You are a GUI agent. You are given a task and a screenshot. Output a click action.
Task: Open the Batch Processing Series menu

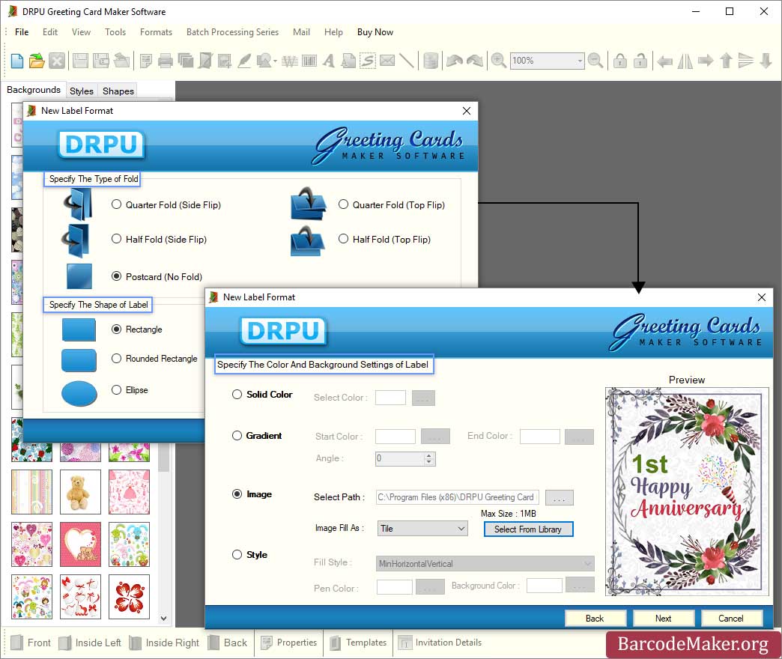click(232, 32)
